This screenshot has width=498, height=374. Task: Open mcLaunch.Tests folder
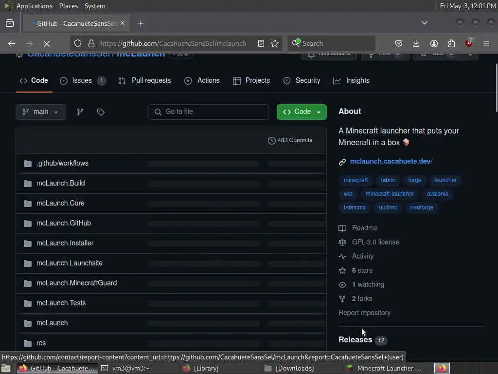click(61, 303)
